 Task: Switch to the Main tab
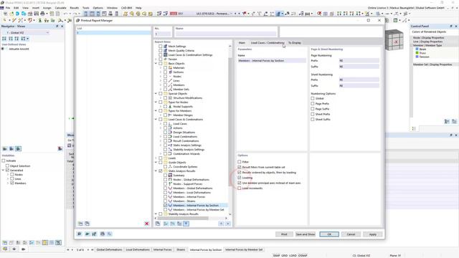[242, 43]
